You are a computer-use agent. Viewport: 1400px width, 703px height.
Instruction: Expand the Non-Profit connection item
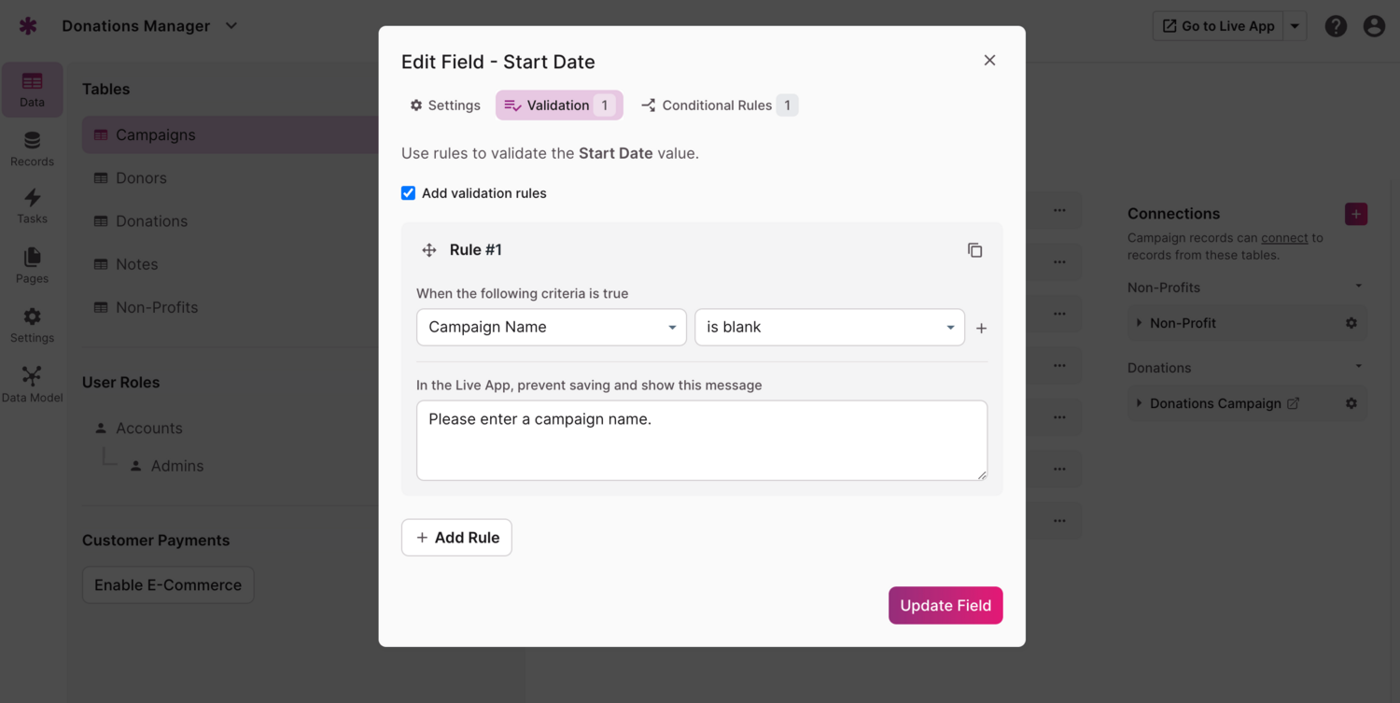[x=1139, y=323]
